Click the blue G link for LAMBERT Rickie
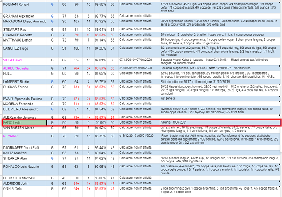 [52, 82]
